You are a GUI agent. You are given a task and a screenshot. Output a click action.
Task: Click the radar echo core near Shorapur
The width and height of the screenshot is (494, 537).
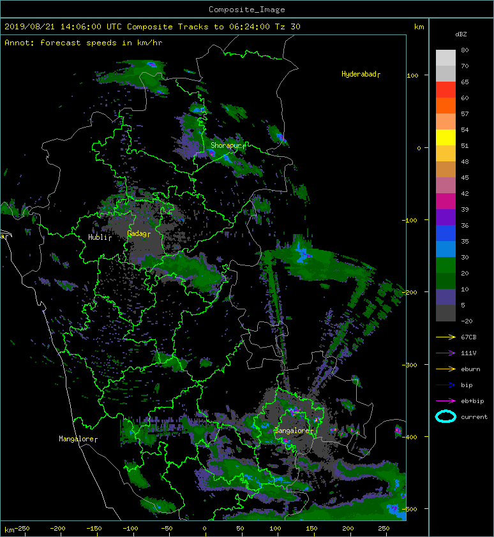212,153
